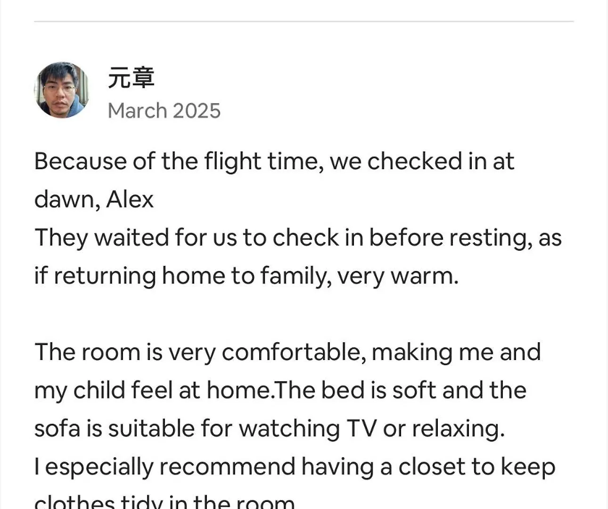Click the word 'TV' in the review text
Screen dimensions: 608x509
[362, 428]
